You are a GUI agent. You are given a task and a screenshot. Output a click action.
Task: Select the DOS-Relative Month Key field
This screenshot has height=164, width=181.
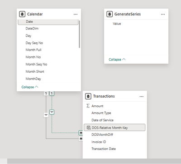click(x=114, y=128)
